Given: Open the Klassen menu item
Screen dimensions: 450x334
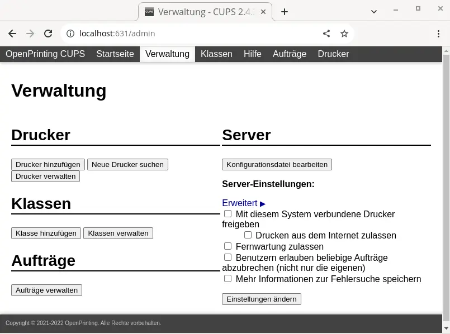Looking at the screenshot, I should [x=216, y=54].
